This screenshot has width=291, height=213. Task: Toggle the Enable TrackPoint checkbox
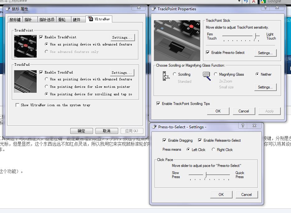point(41,37)
